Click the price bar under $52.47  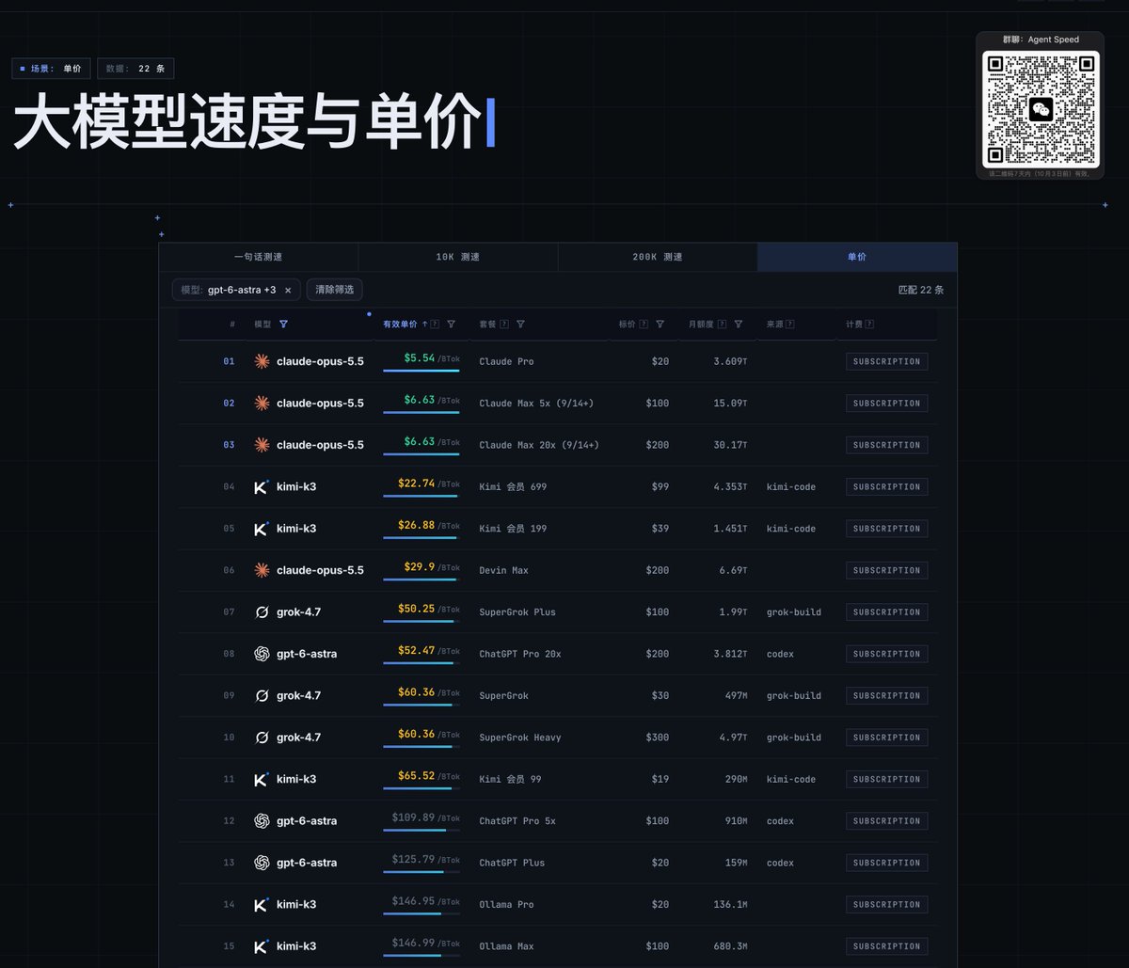coord(421,663)
